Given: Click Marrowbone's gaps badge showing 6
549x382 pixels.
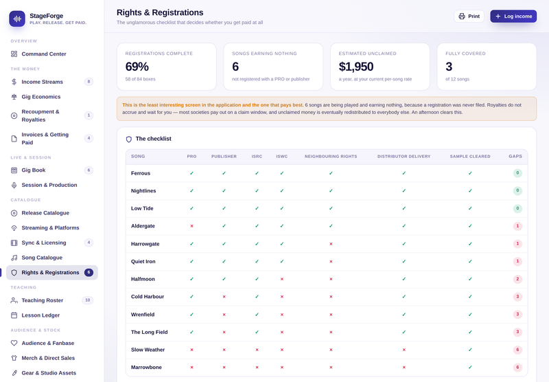Looking at the screenshot, I should click(x=517, y=368).
